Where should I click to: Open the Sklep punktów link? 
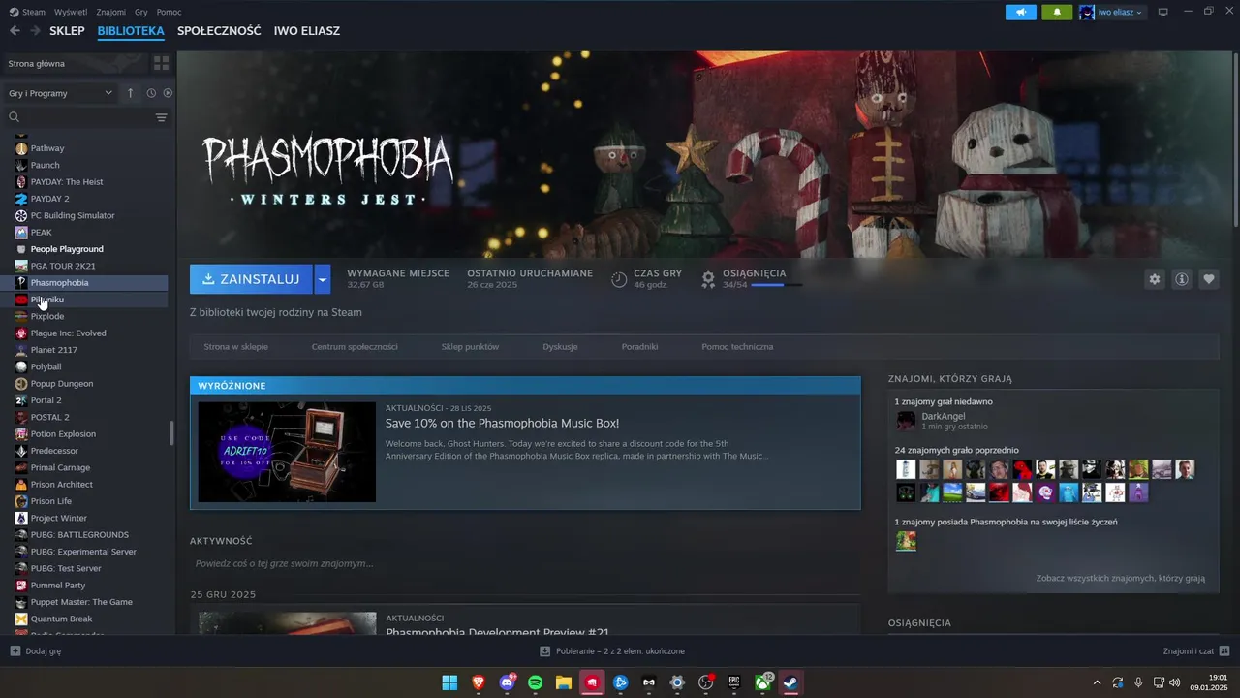tap(470, 346)
